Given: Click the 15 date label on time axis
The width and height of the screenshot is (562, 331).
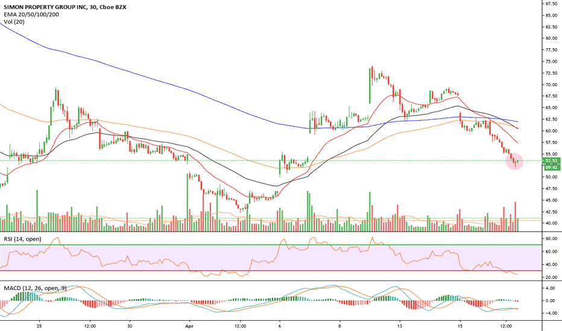Looking at the screenshot, I should [460, 326].
